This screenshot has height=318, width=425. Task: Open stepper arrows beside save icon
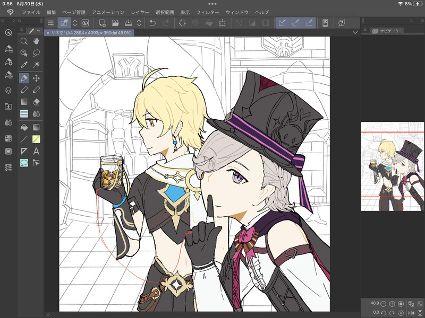tap(139, 23)
